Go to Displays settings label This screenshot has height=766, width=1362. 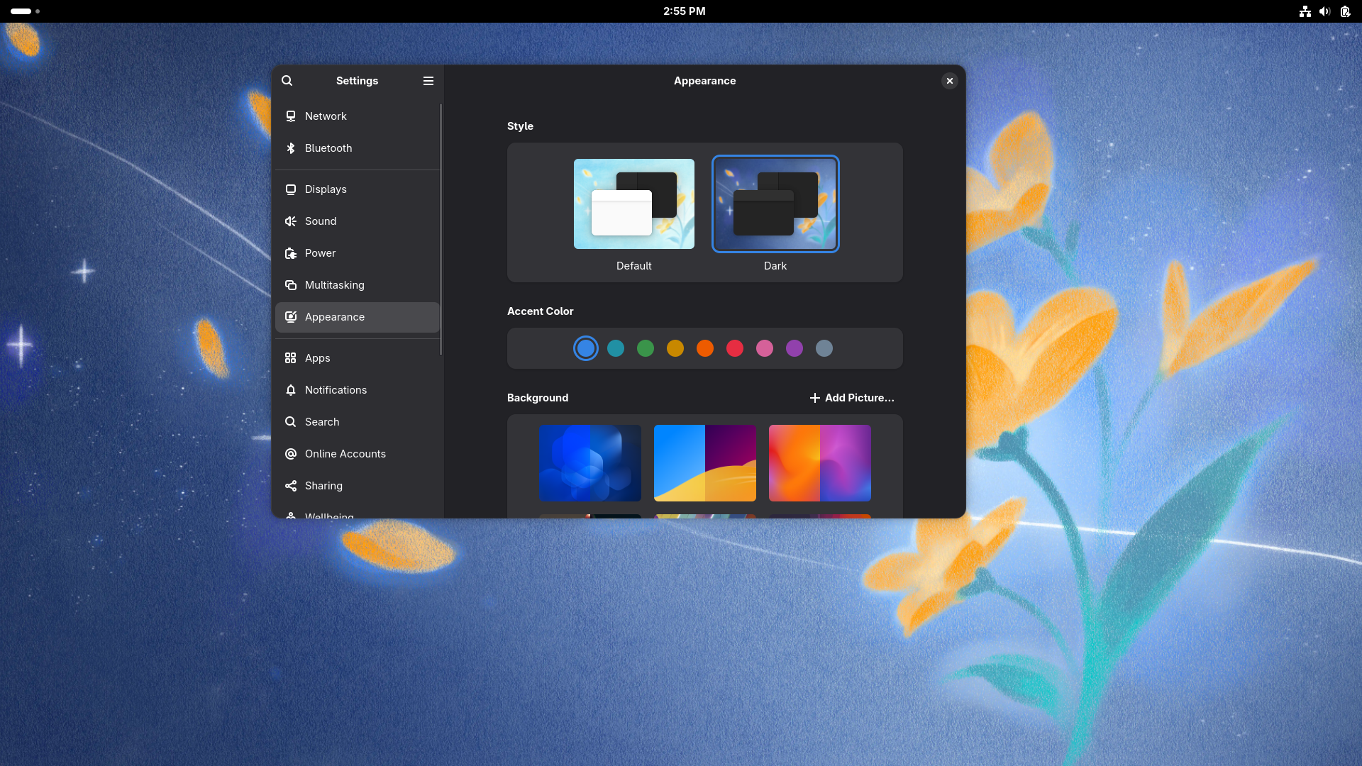tap(326, 189)
